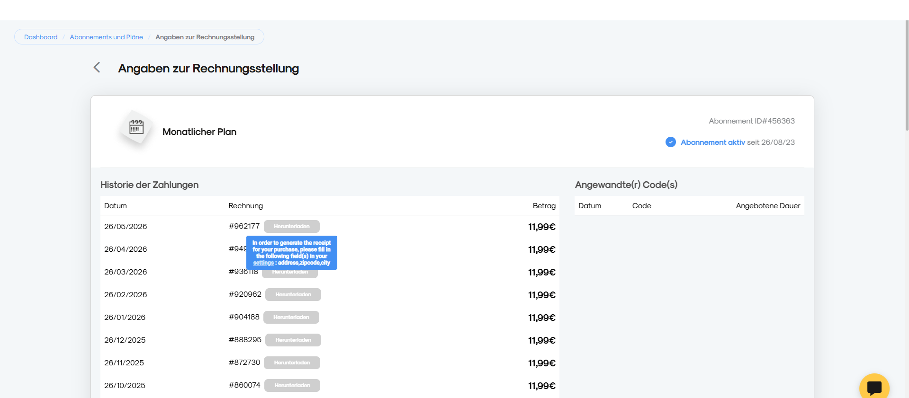The height and width of the screenshot is (398, 909).
Task: Select the date 26/04/2026
Action: [x=126, y=249]
